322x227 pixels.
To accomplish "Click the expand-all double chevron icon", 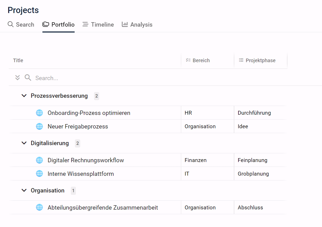I will [x=17, y=78].
